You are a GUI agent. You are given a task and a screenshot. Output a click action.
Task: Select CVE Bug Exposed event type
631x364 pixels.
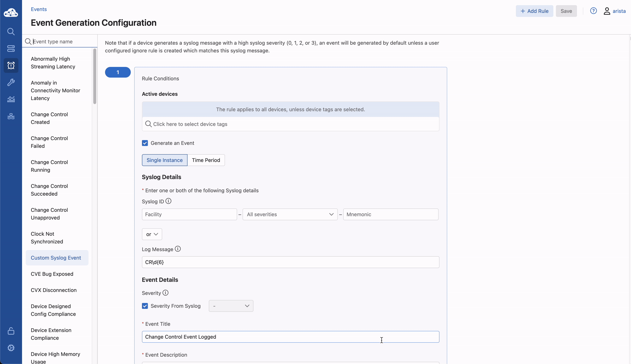point(52,274)
